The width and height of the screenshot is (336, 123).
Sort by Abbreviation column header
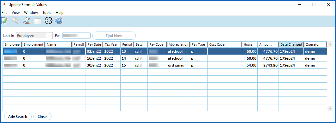(178, 44)
